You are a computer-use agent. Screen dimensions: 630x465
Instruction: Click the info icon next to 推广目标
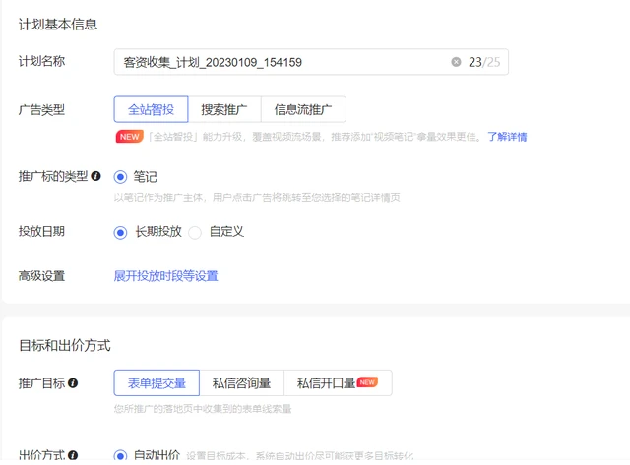(73, 382)
